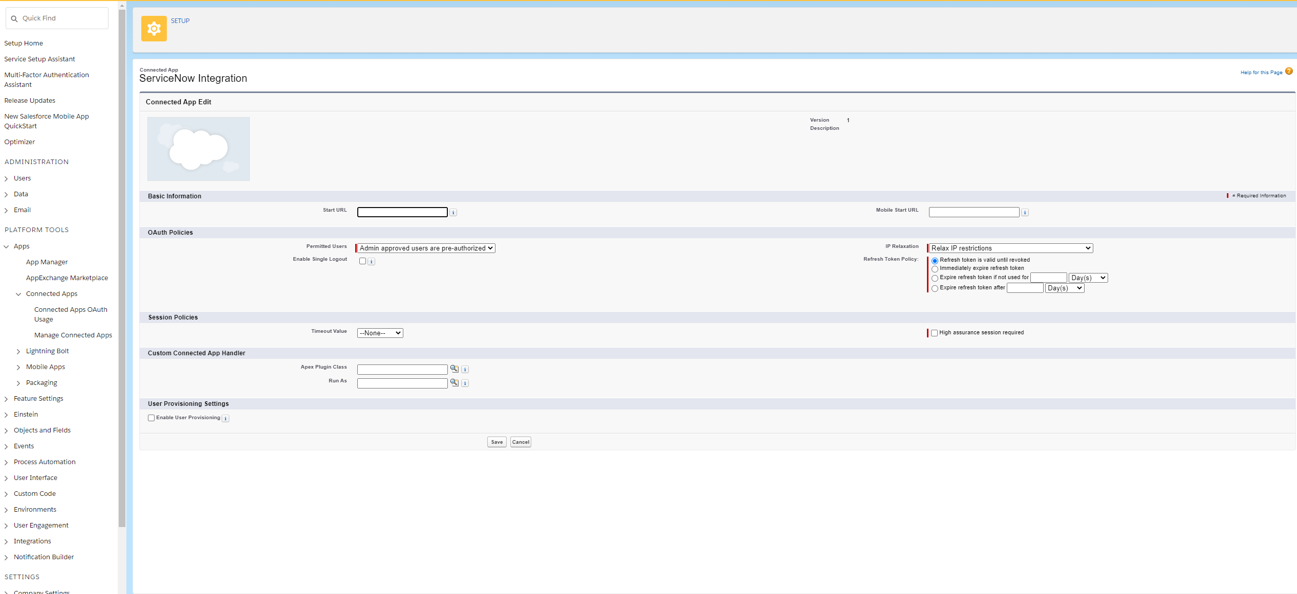
Task: Open New Salesforce Mobile App QuickStart
Action: pyautogui.click(x=47, y=121)
